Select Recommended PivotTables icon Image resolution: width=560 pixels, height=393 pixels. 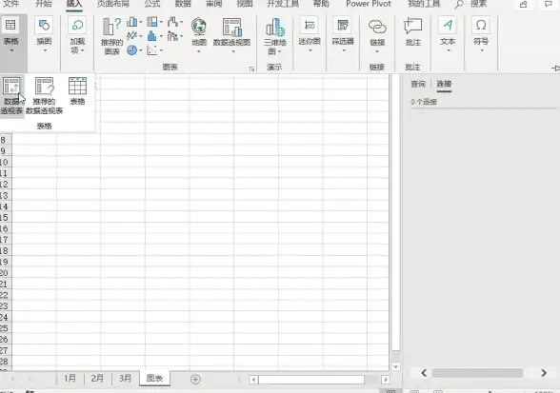[x=44, y=87]
